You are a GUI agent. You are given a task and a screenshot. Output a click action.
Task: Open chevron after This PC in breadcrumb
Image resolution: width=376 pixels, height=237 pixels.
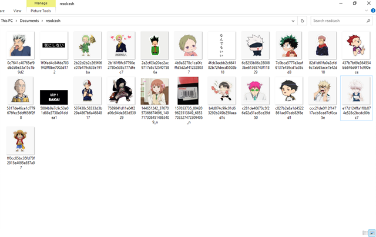pos(16,21)
